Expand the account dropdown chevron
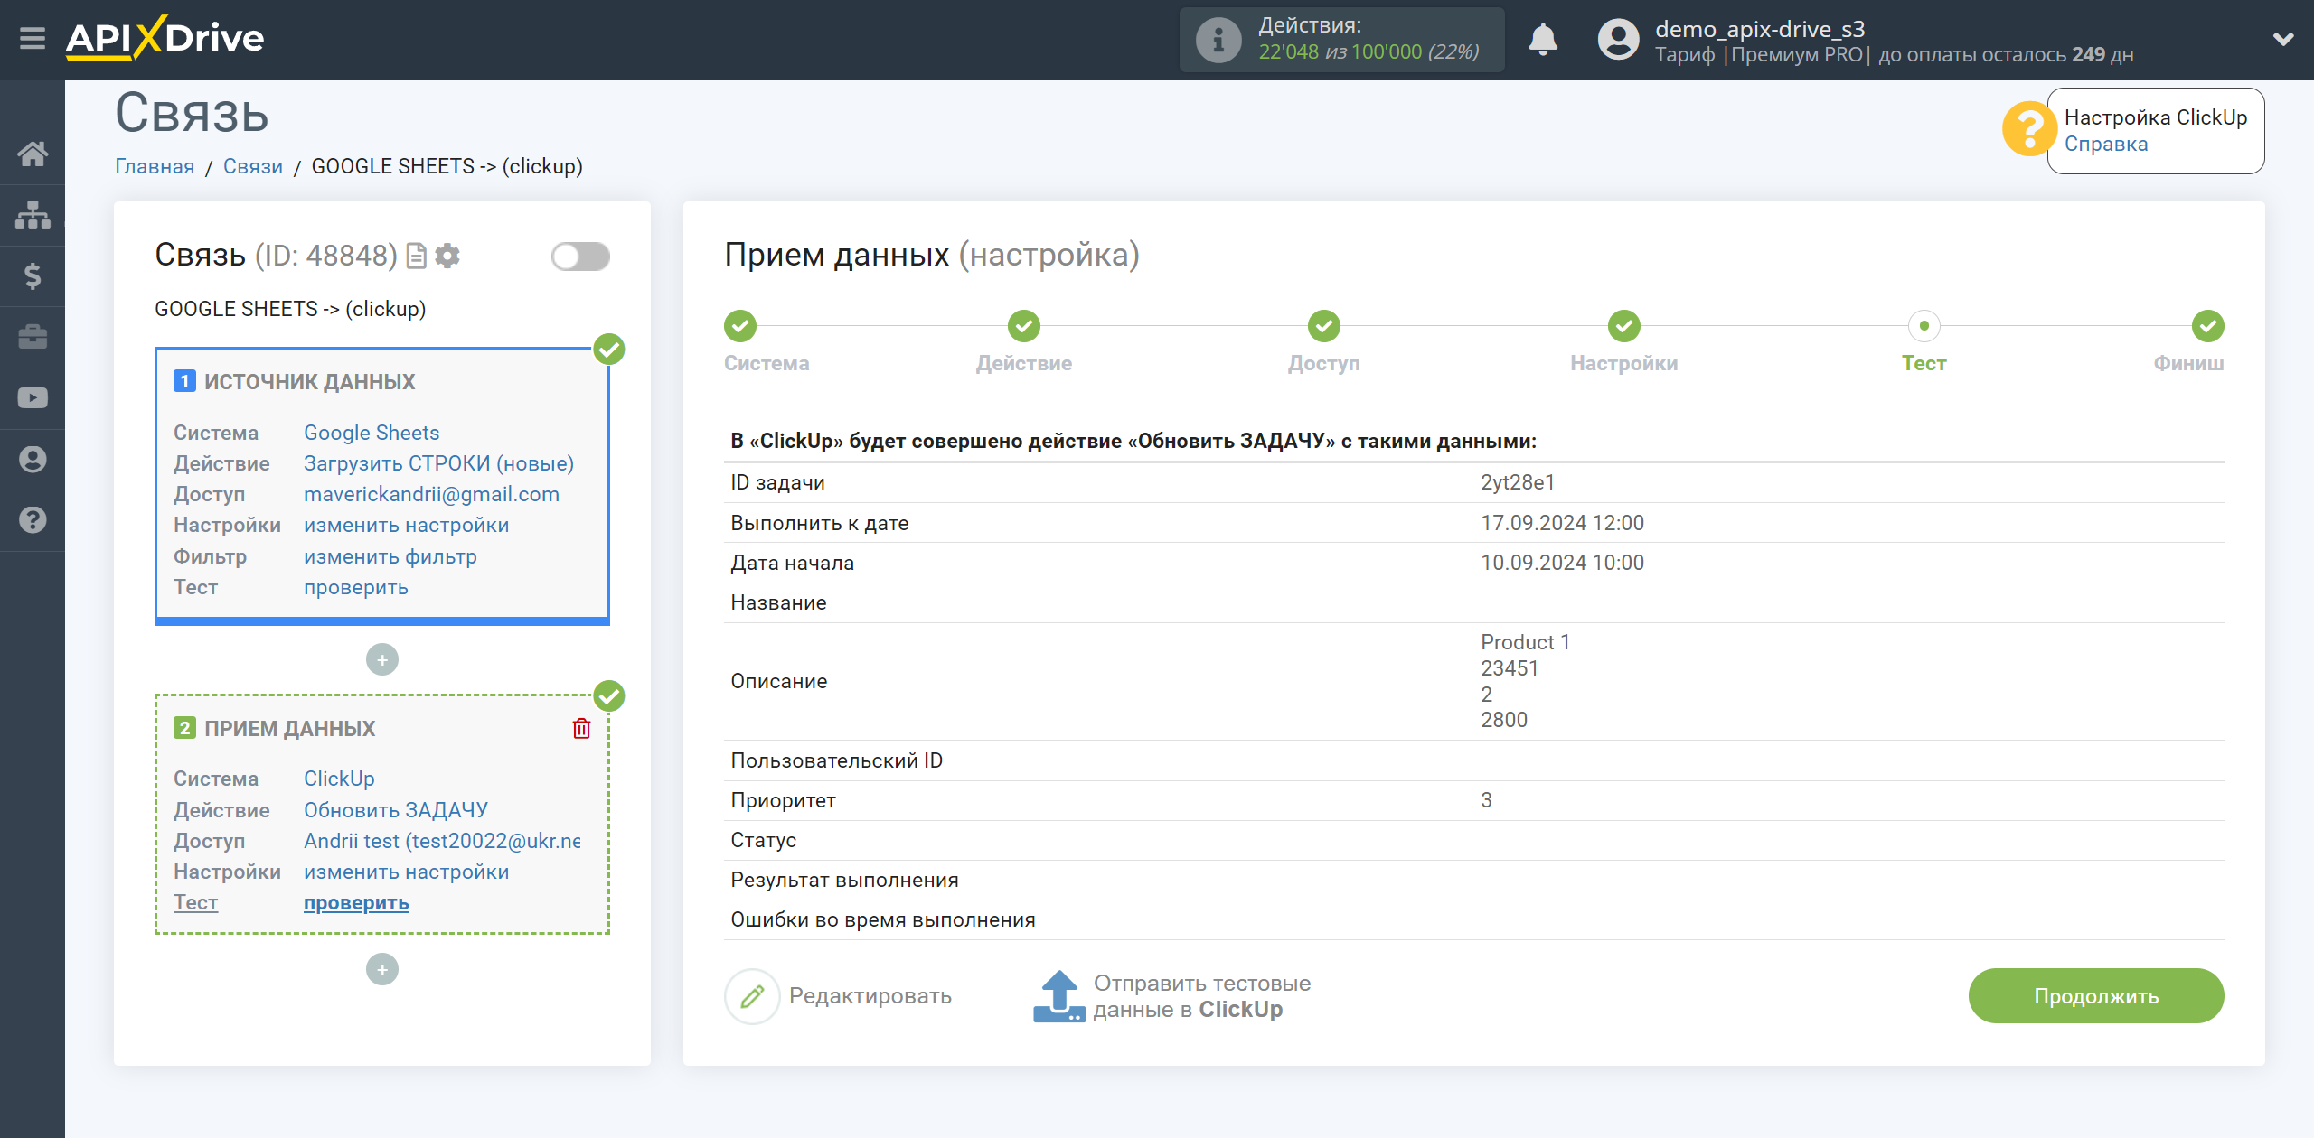Image resolution: width=2314 pixels, height=1138 pixels. point(2283,39)
